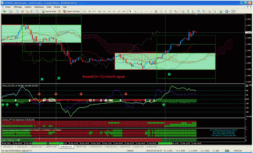Switch chart to Bar Chart mode
Image resolution: width=253 pixels, height=153 pixels.
[183, 11]
